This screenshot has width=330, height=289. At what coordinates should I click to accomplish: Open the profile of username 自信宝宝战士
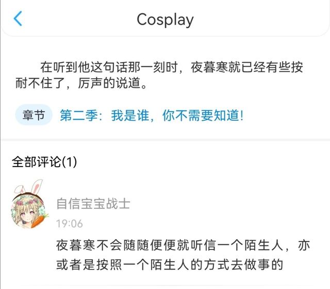click(x=93, y=204)
